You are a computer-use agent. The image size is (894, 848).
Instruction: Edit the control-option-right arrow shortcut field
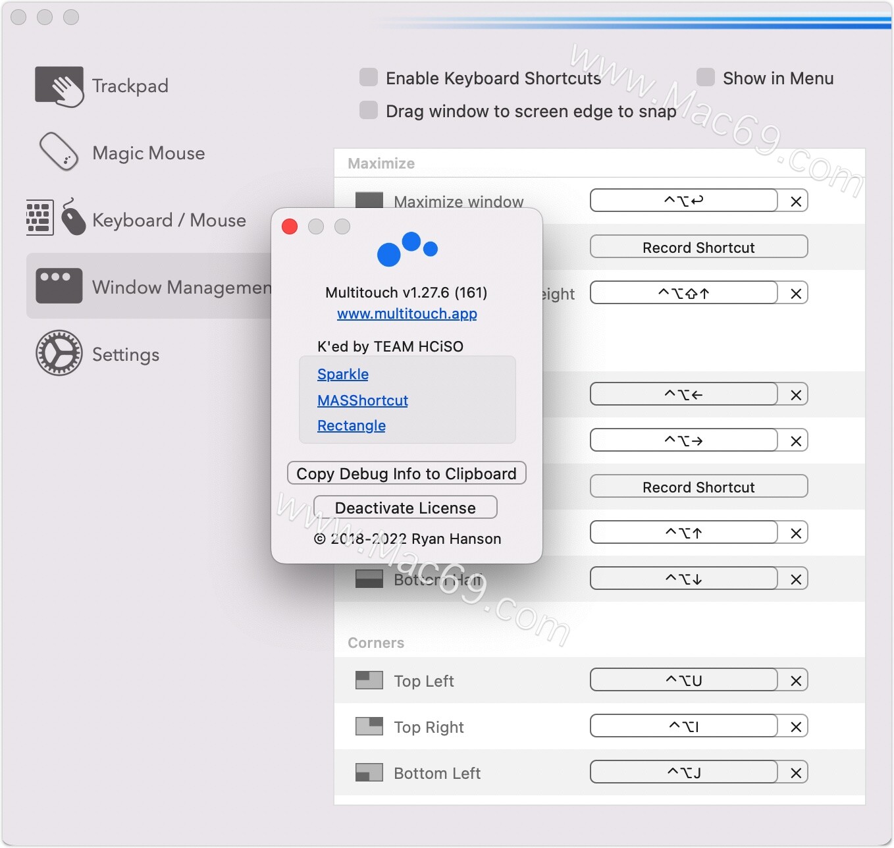click(x=684, y=440)
